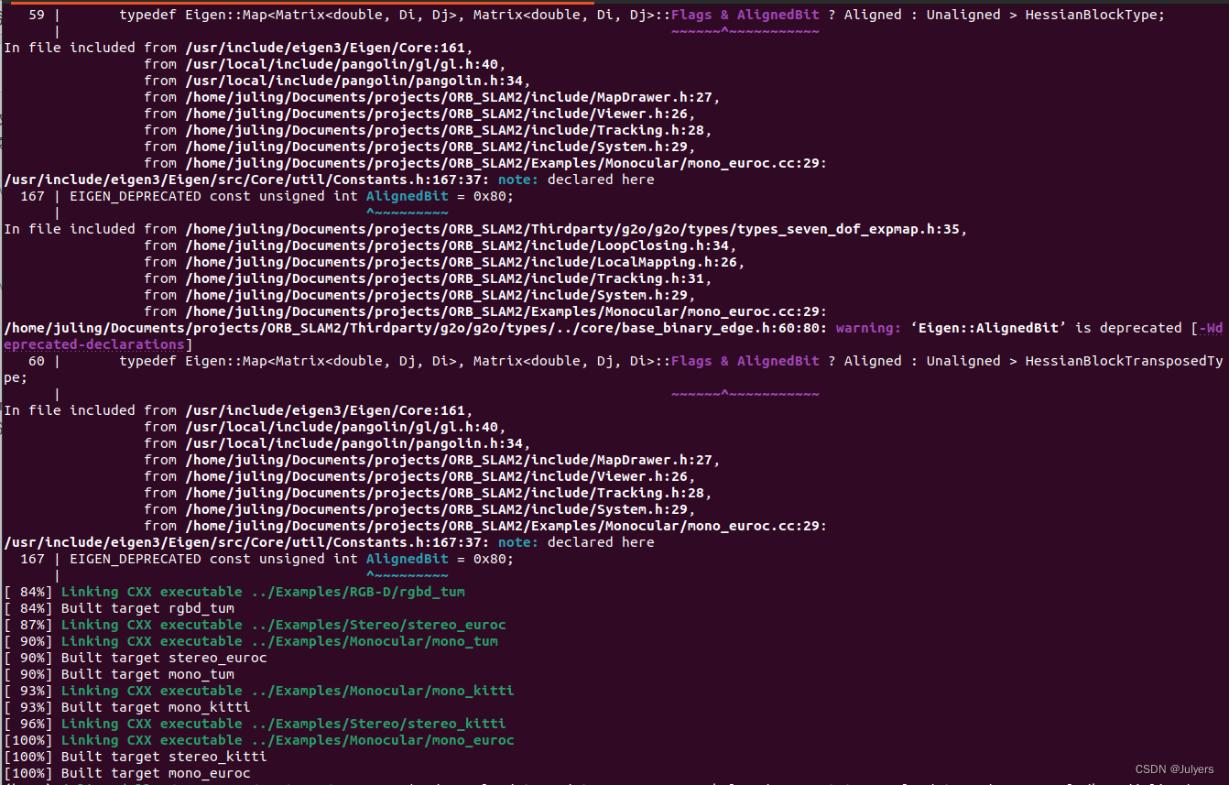Click the CSDN @Julyers watermark link
The image size is (1229, 785).
[x=1175, y=769]
